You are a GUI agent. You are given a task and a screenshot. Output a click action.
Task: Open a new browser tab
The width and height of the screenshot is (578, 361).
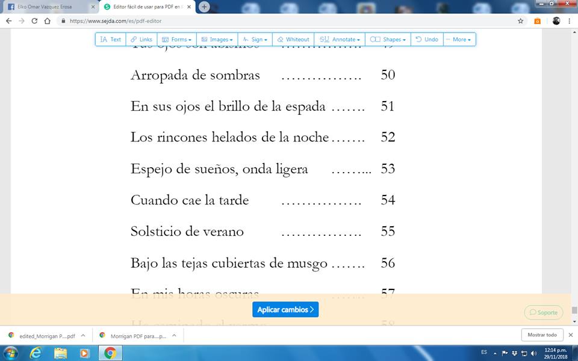click(204, 7)
